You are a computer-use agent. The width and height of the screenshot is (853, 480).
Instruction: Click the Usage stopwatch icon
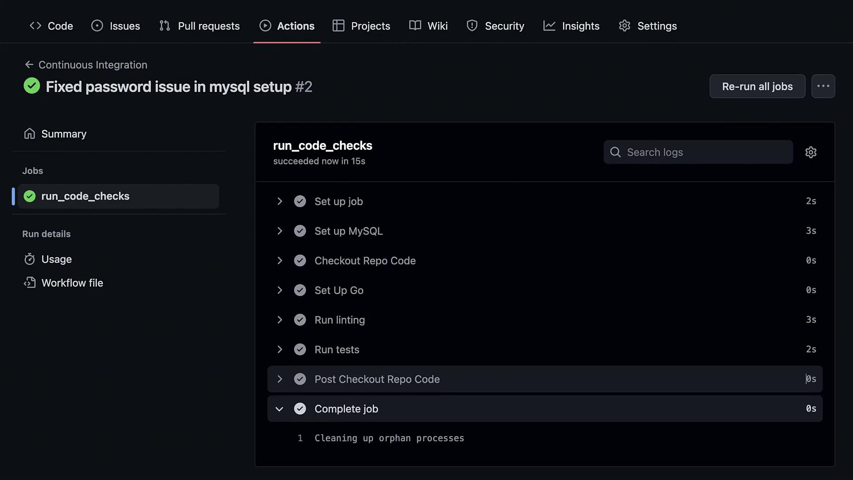29,259
